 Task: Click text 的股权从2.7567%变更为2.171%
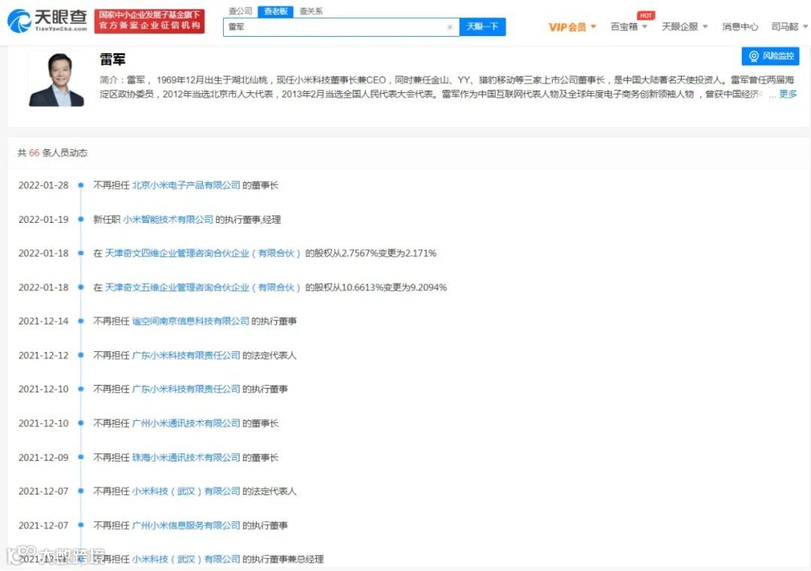click(370, 253)
